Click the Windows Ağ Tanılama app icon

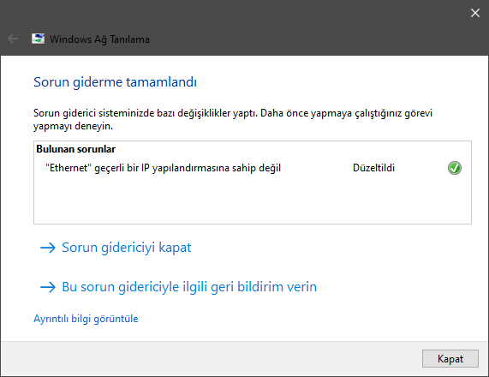[x=38, y=39]
